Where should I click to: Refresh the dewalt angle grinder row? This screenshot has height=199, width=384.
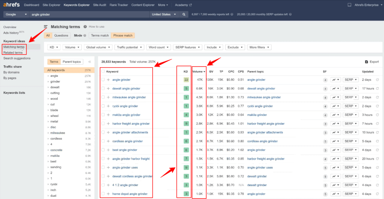tap(377, 88)
